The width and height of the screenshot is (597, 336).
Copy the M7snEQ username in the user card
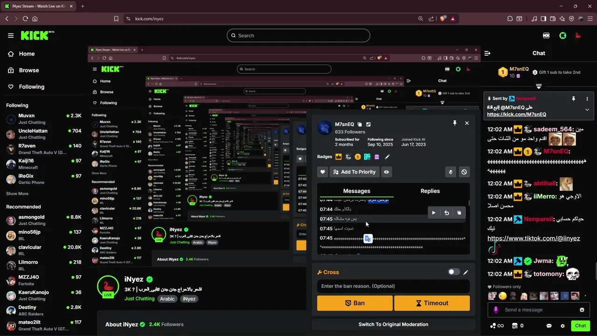click(360, 125)
